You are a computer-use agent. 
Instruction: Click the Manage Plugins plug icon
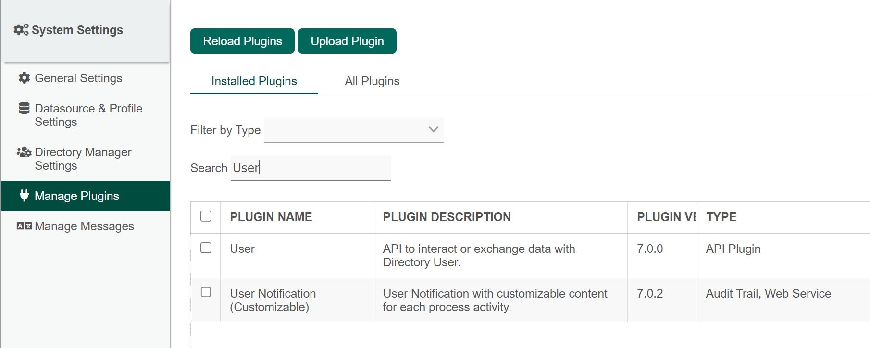click(x=24, y=196)
